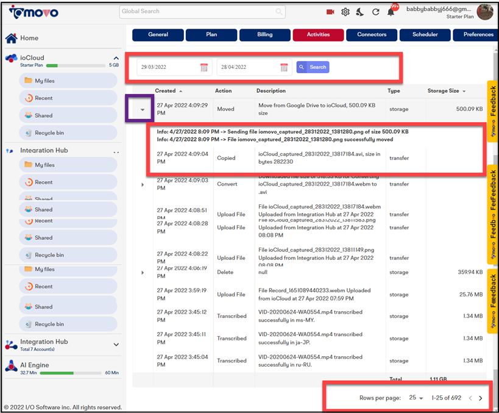Open the Preferences tab
Image resolution: width=499 pixels, height=413 pixels.
pos(475,35)
